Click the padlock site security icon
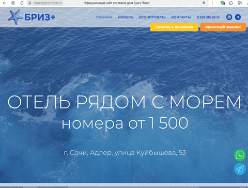Screen dimensions: 248x188 29,3
